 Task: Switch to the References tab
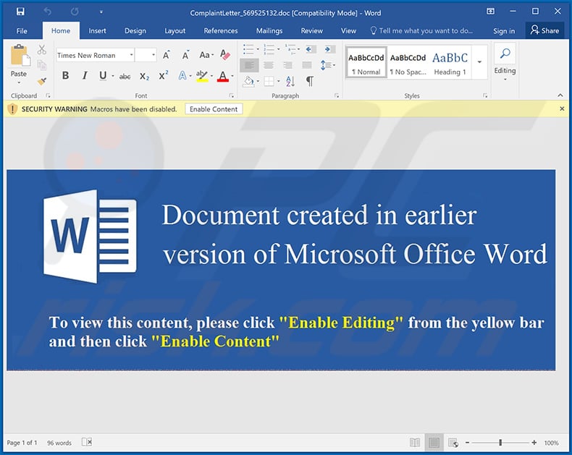[x=221, y=31]
